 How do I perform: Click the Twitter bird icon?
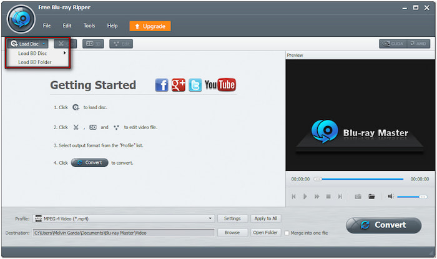[195, 86]
